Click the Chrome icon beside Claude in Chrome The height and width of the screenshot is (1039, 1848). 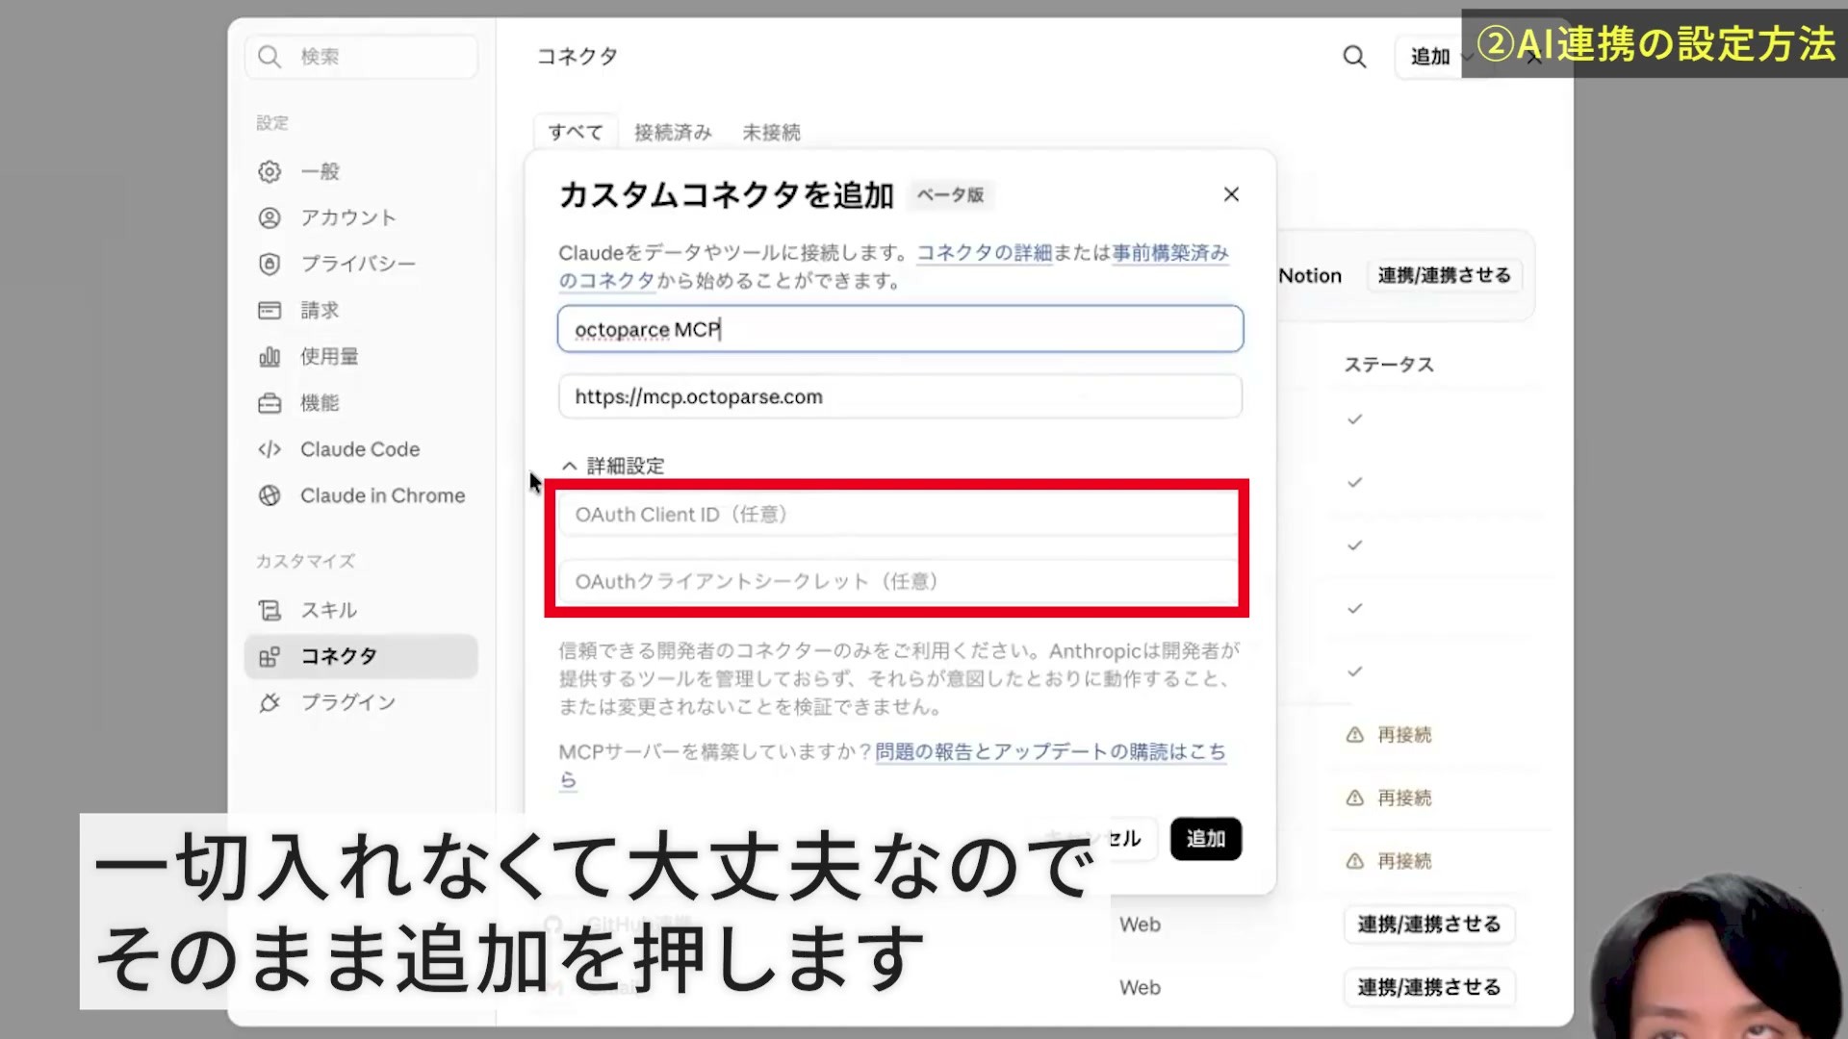pos(269,495)
